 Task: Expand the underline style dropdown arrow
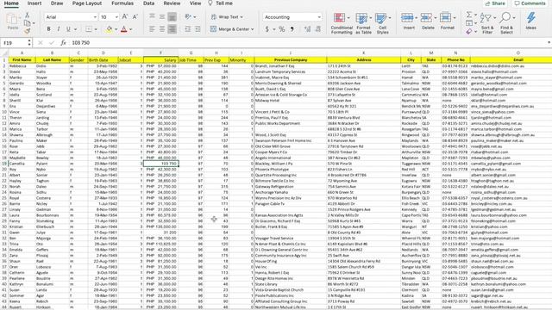(x=75, y=29)
